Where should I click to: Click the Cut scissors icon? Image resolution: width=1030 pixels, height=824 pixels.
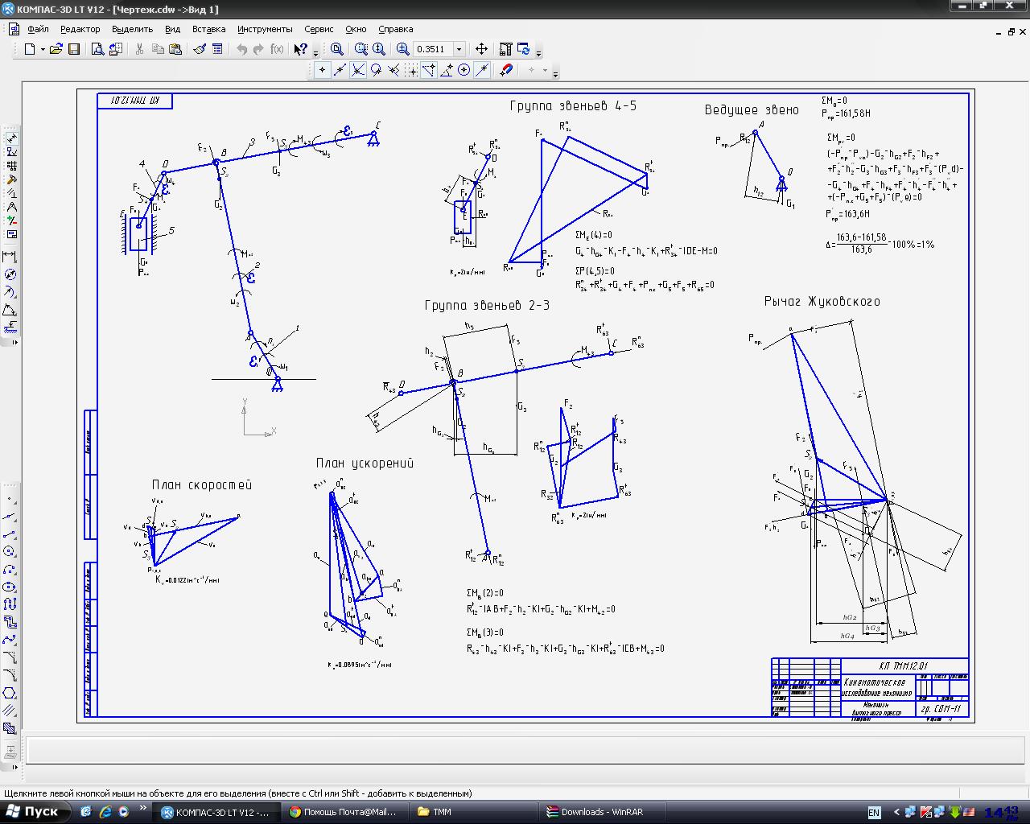(139, 49)
